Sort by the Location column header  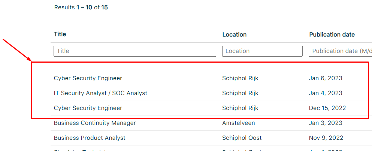click(x=235, y=35)
